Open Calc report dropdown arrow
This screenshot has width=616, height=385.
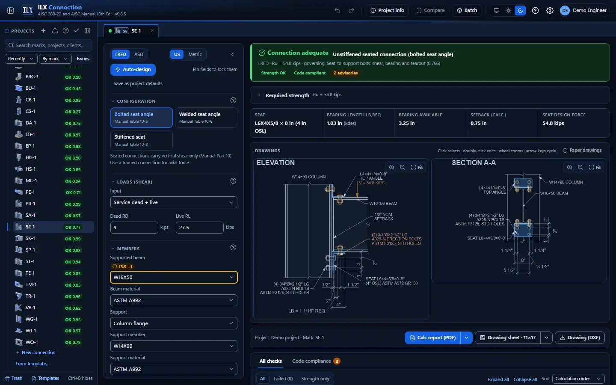466,338
